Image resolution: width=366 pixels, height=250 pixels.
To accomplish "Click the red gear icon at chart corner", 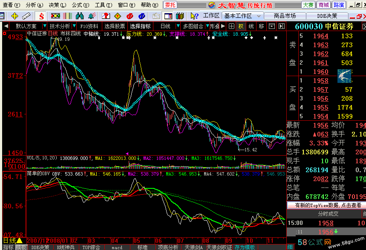I will [x=4, y=34].
